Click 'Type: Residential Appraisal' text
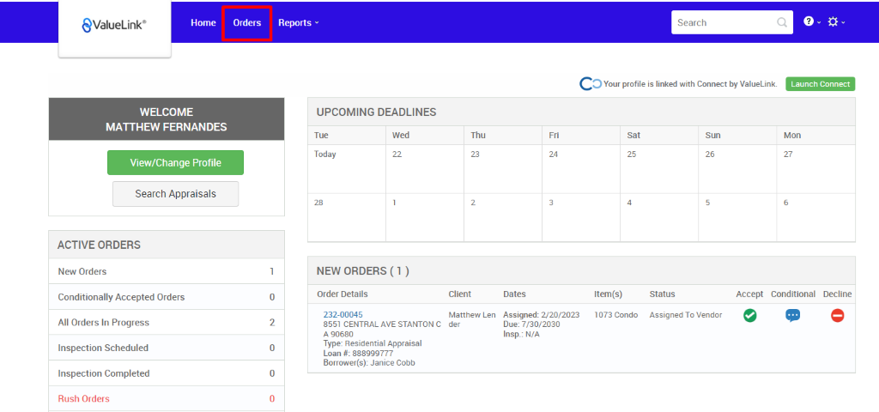879x412 pixels. [373, 343]
